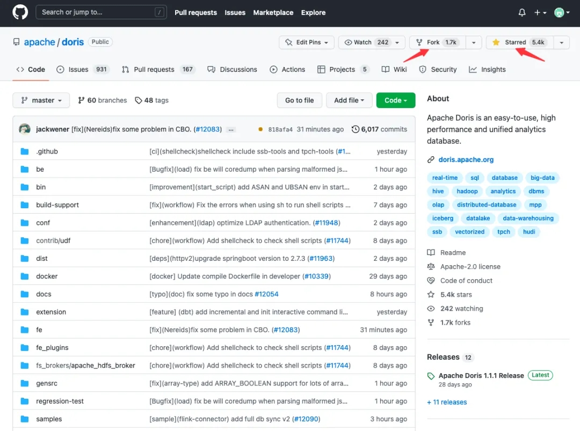
Task: Open the conf folder icon
Action: (x=25, y=223)
